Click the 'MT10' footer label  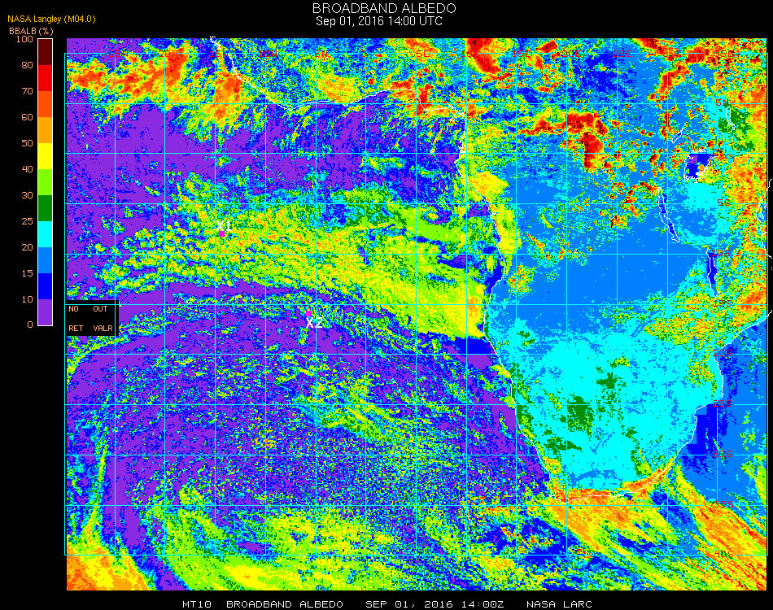pos(197,604)
